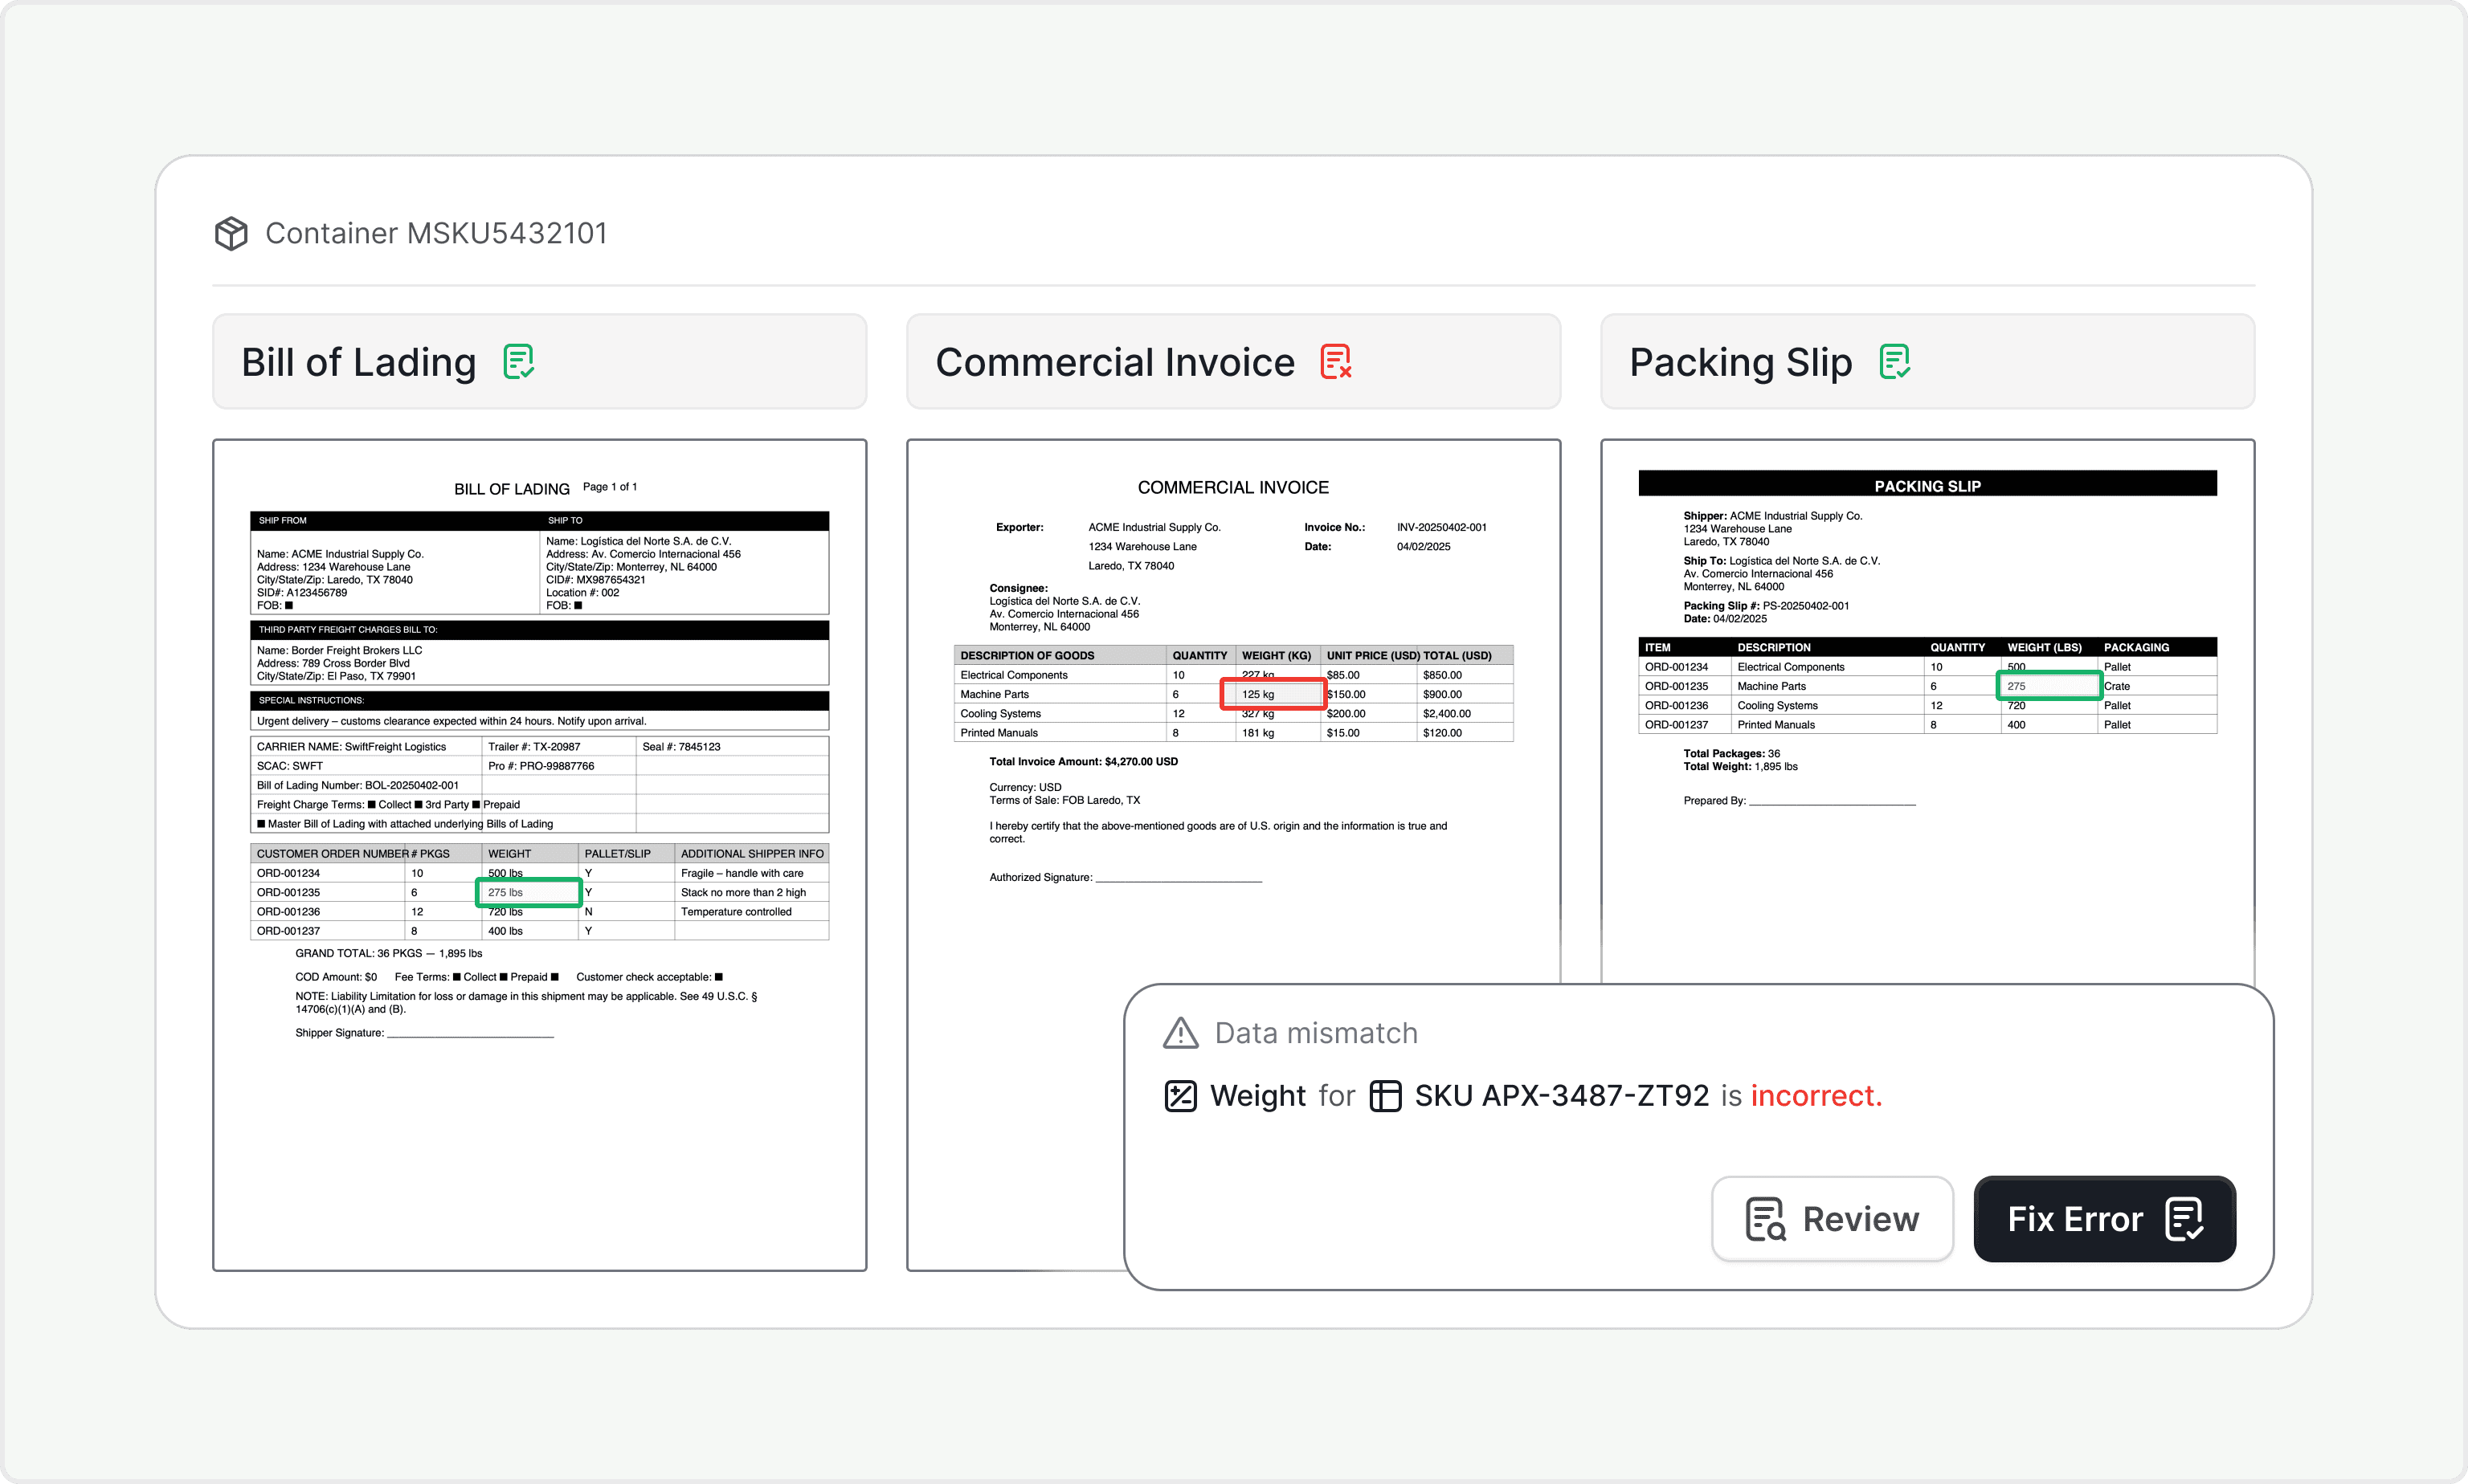
Task: Click Commercial Invoice red error document icon
Action: coord(1335,362)
